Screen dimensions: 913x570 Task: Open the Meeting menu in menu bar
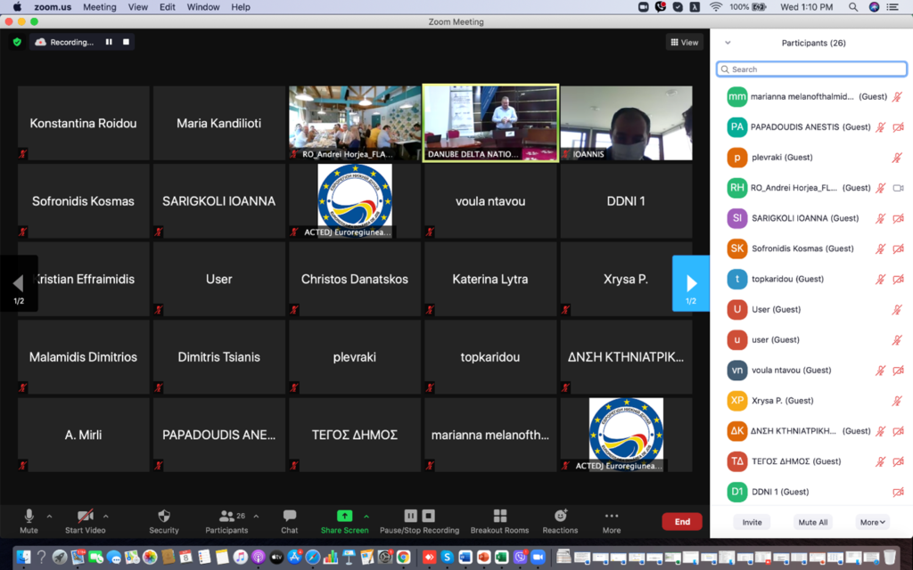99,7
